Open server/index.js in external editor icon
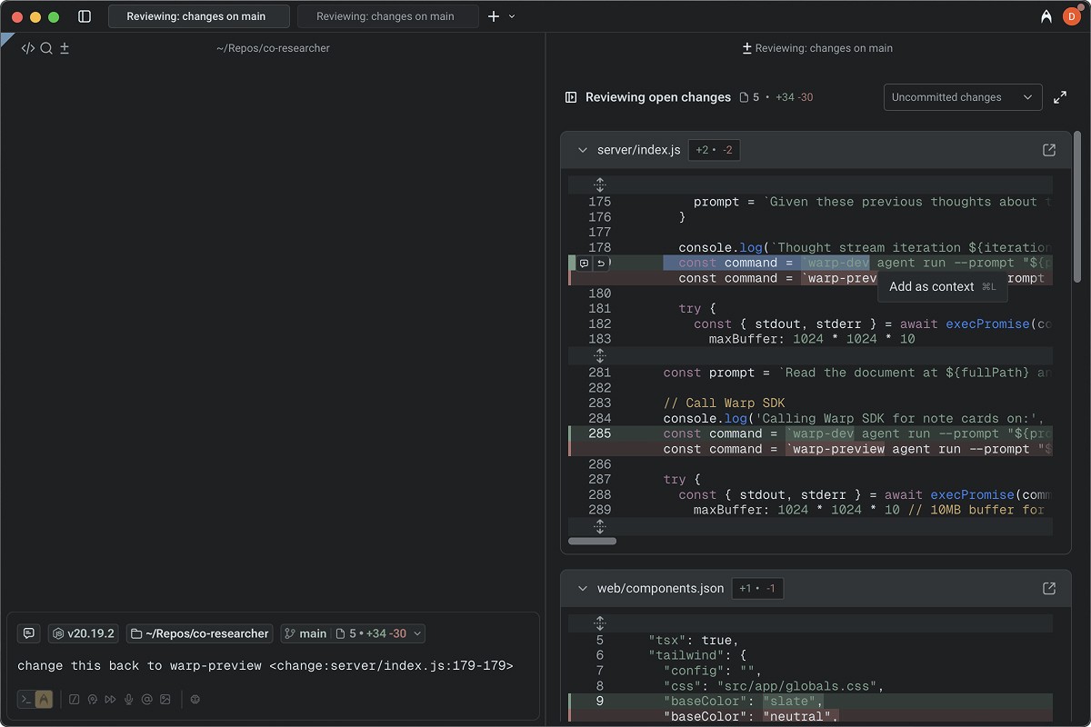The image size is (1091, 727). coord(1048,150)
